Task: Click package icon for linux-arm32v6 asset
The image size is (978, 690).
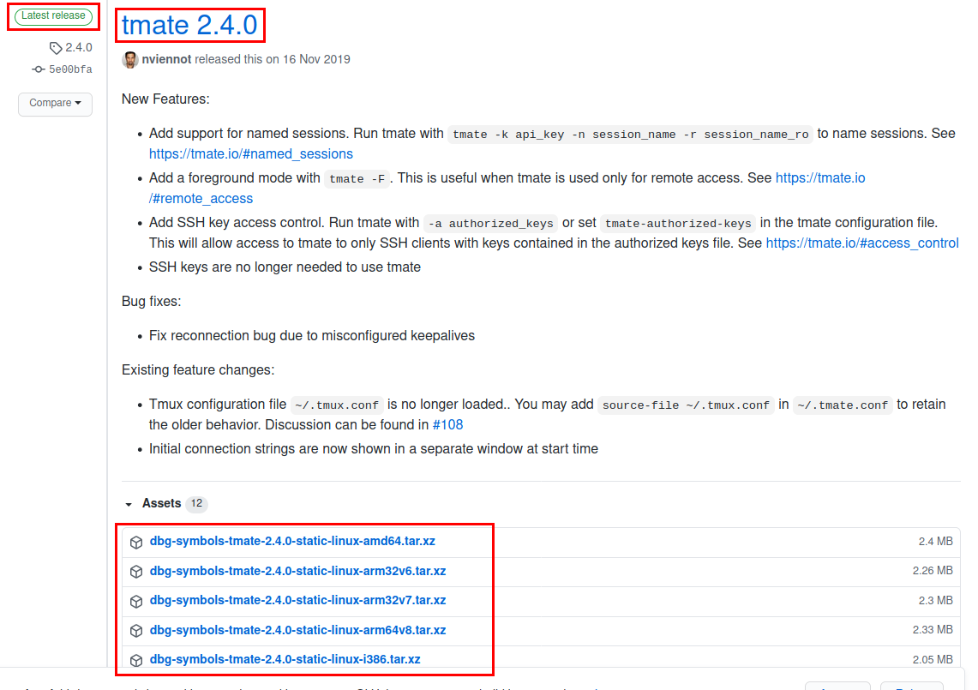Action: [x=136, y=572]
